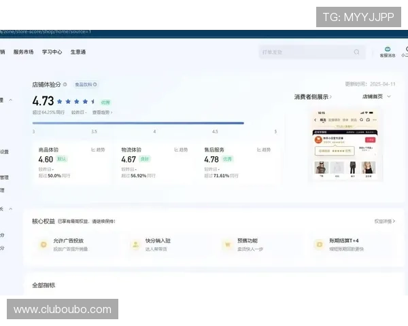408x326 pixels.
Task: Open the 服务市场 menu item
Action: click(x=23, y=52)
